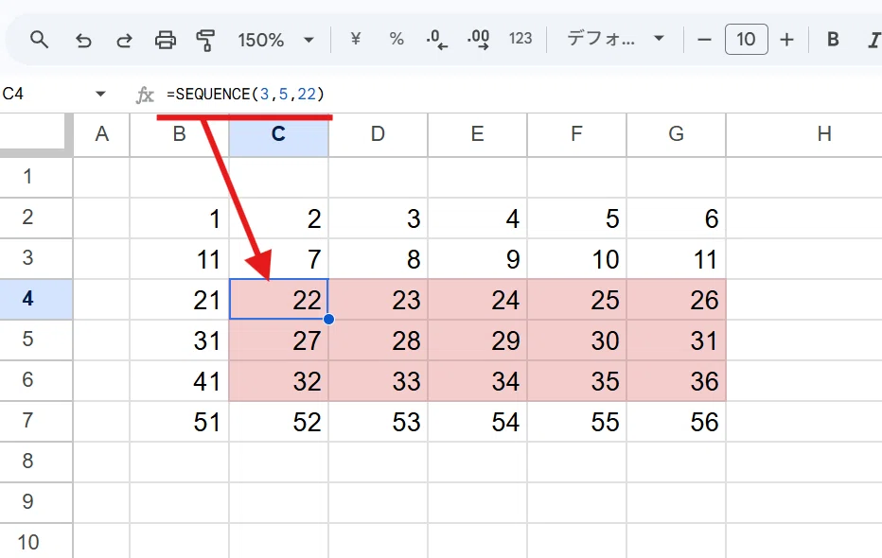Image resolution: width=882 pixels, height=558 pixels.
Task: Select row 7 header
Action: 36,421
